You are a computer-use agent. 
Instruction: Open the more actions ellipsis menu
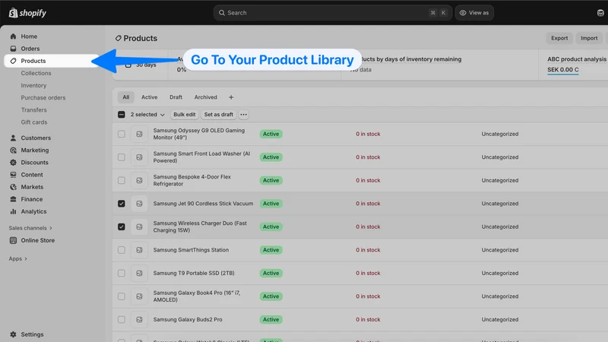[243, 115]
